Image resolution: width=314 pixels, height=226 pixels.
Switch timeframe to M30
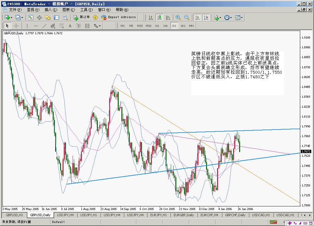click(148, 26)
